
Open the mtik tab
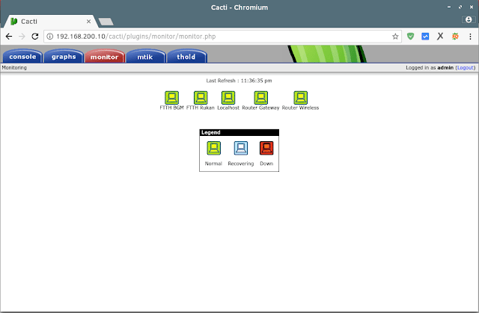click(145, 57)
